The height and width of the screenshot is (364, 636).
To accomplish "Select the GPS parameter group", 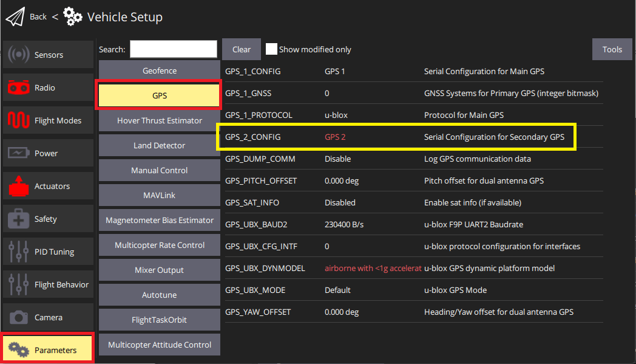I will pyautogui.click(x=158, y=95).
